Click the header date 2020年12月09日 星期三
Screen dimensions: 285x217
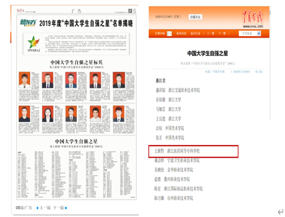coord(168,17)
